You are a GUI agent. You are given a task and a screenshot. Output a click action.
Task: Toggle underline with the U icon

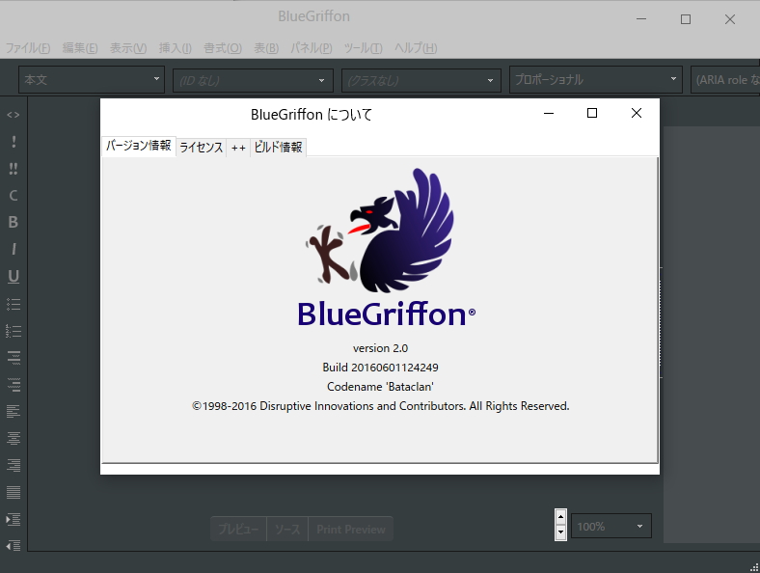[14, 276]
